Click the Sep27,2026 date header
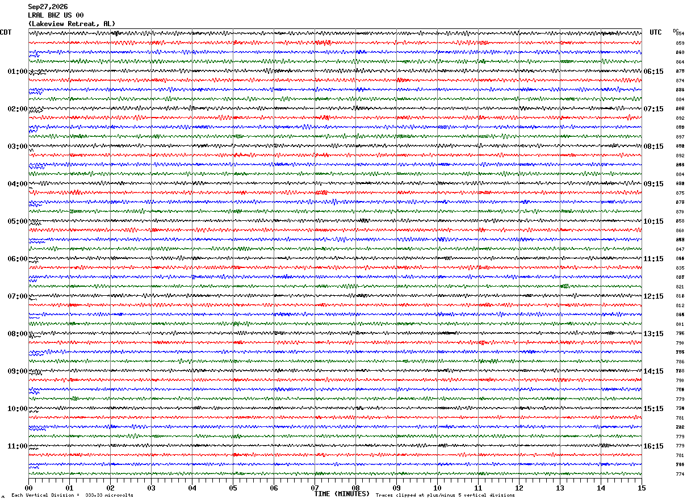 tap(48, 7)
